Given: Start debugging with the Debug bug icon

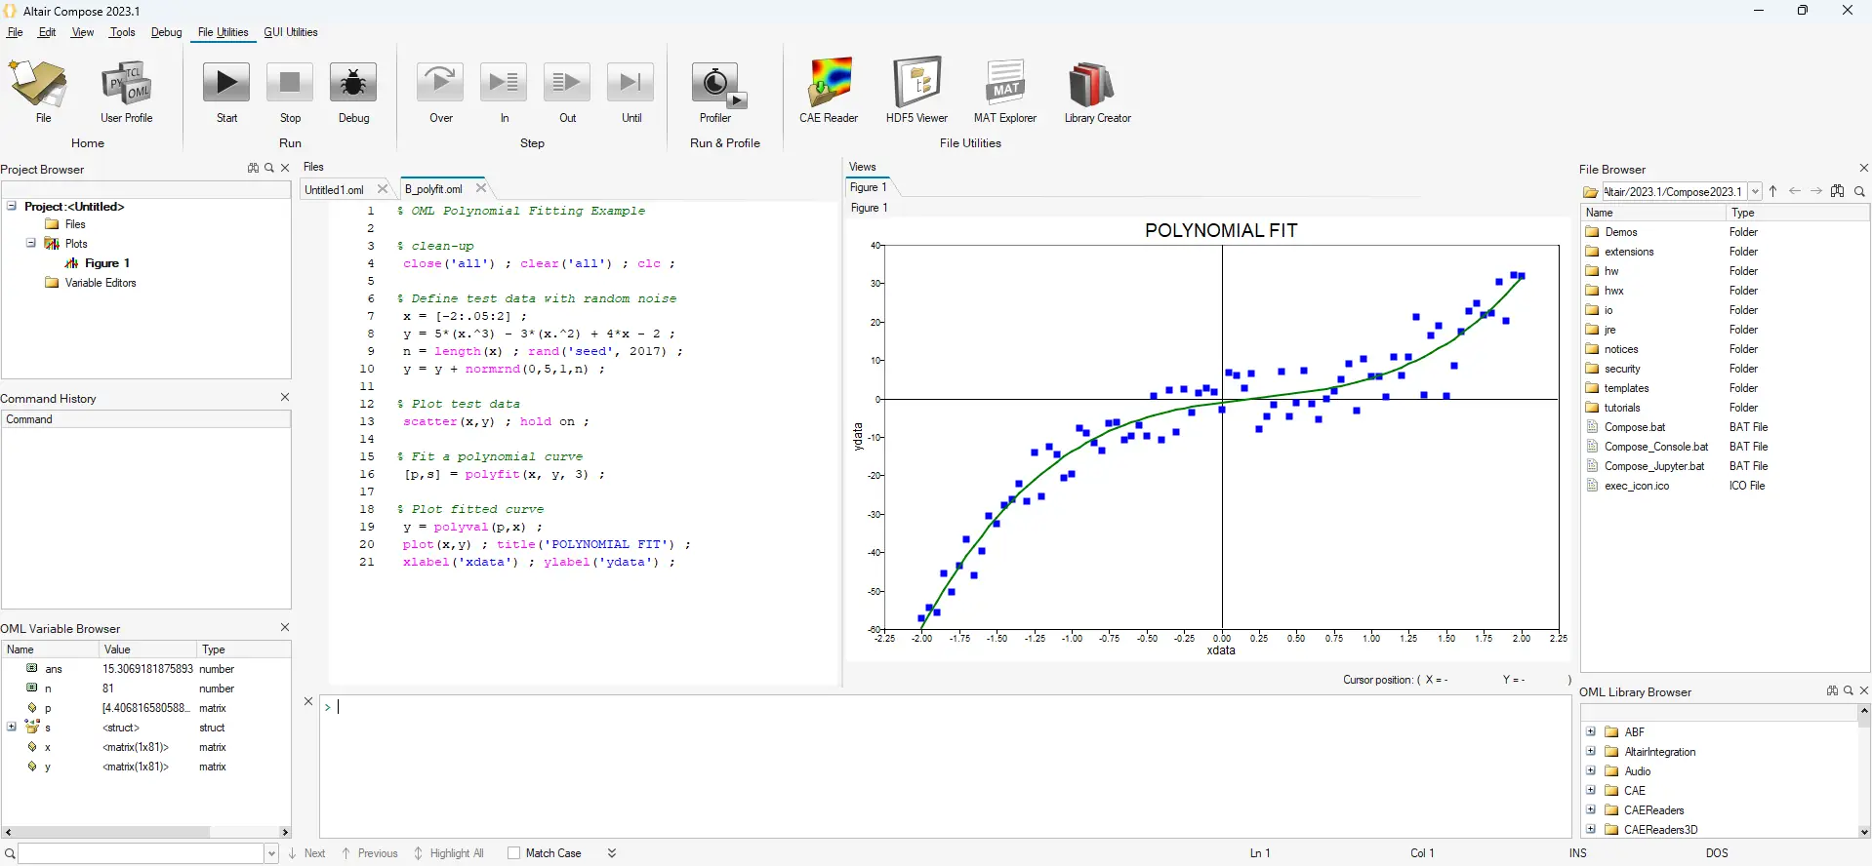Looking at the screenshot, I should click(x=353, y=83).
